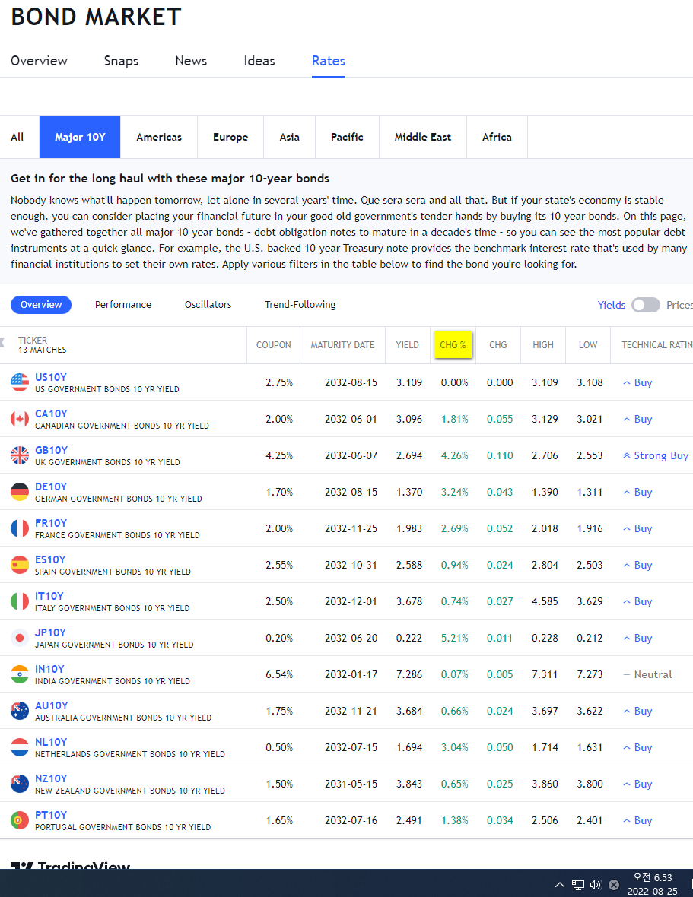Open the IT10Y ticker link
This screenshot has width=693, height=897.
tap(49, 596)
